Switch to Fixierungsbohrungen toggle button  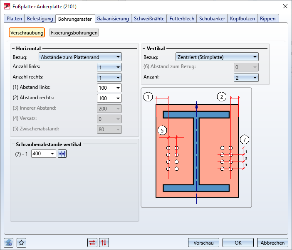click(74, 32)
